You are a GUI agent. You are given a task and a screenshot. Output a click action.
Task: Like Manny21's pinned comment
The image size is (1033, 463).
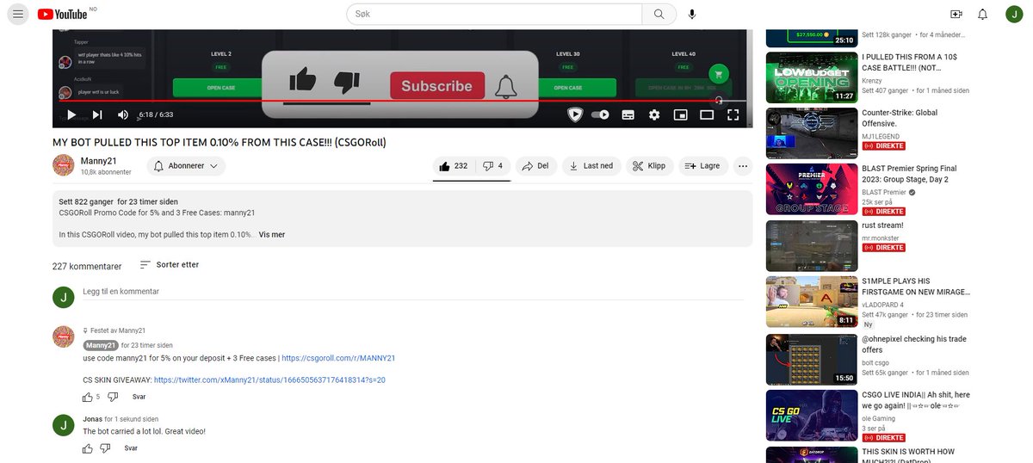pyautogui.click(x=87, y=397)
